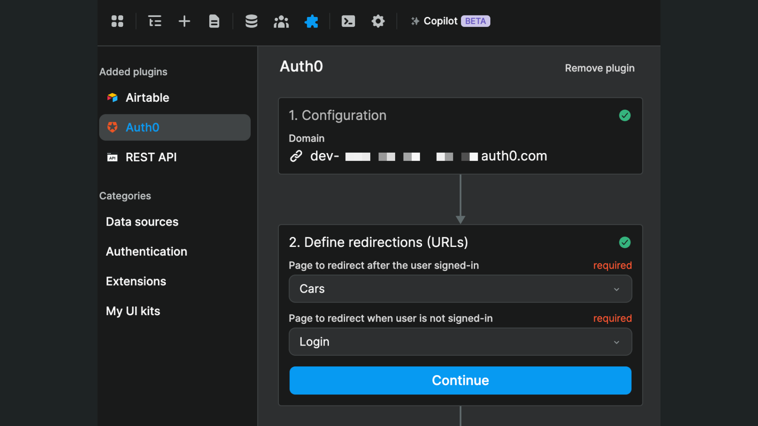
Task: Open the apps grid panel
Action: point(117,21)
